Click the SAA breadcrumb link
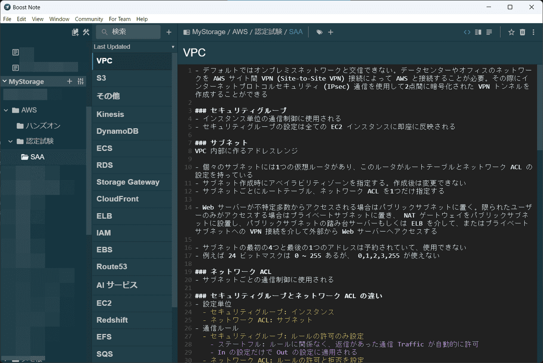This screenshot has width=543, height=363. pyautogui.click(x=296, y=31)
